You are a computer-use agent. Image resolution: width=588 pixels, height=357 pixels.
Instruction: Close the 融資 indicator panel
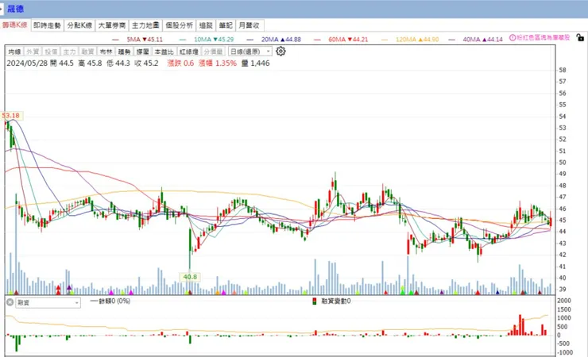[10, 302]
